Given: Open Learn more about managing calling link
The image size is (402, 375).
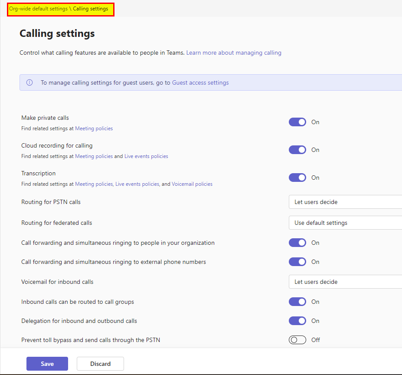Looking at the screenshot, I should pos(234,53).
